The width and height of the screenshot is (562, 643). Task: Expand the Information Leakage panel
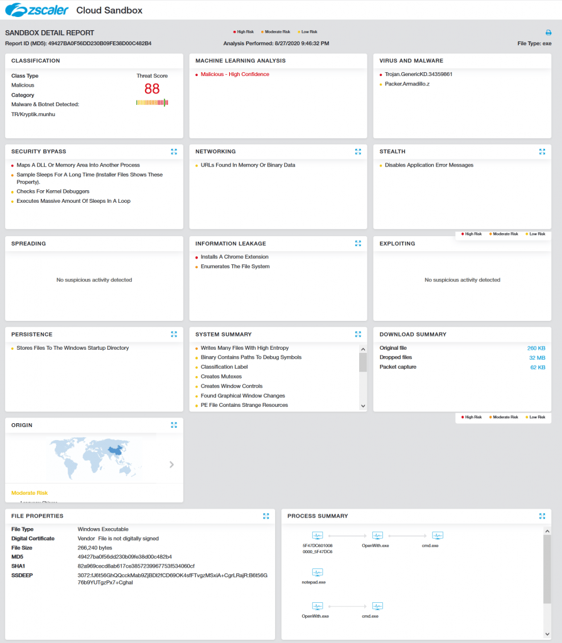[358, 243]
